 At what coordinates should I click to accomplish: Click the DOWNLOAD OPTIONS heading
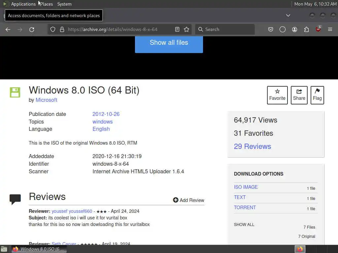coord(258,174)
